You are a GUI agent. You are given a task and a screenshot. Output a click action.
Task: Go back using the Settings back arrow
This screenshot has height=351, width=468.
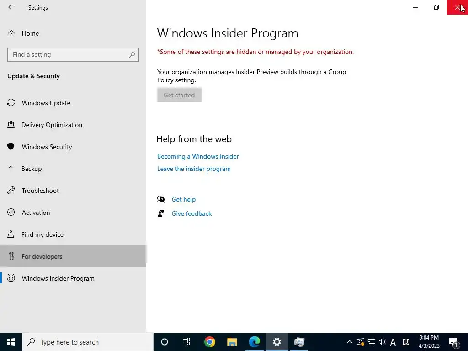click(11, 7)
